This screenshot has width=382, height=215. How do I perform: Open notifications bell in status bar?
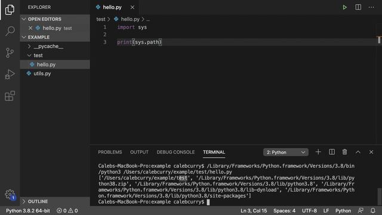(372, 211)
